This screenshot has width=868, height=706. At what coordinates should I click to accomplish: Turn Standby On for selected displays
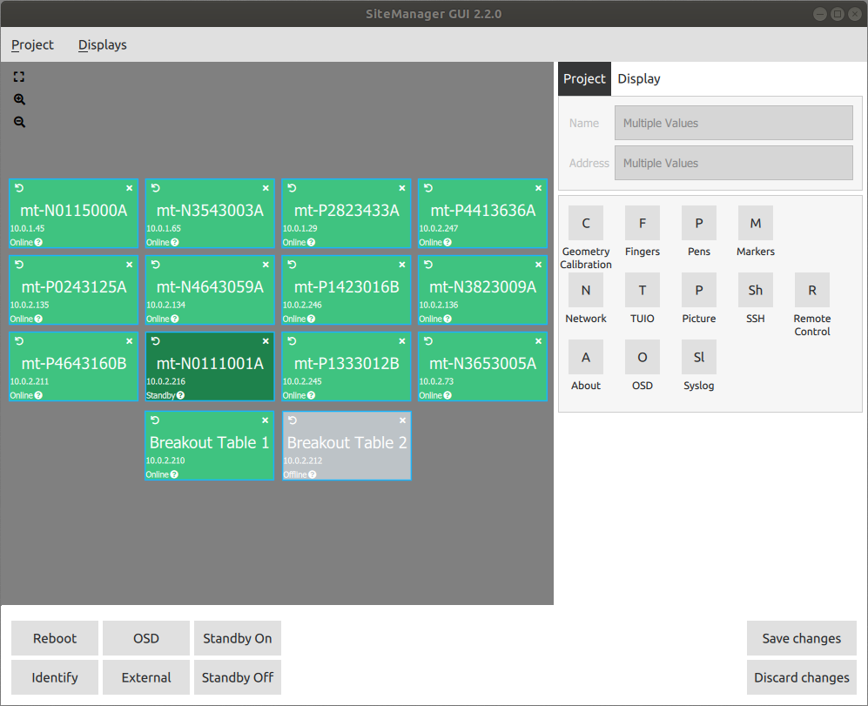point(238,638)
